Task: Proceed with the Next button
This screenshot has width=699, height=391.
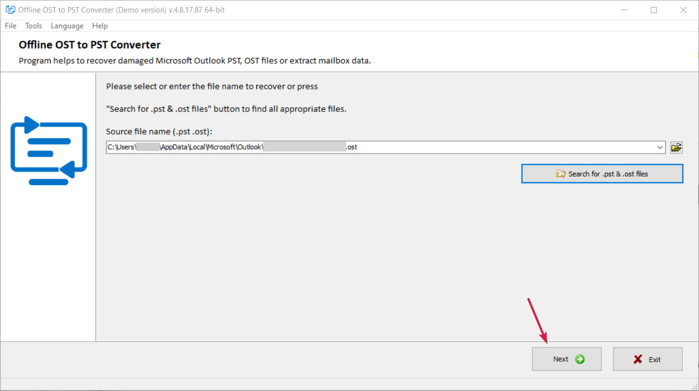Action: coord(567,359)
